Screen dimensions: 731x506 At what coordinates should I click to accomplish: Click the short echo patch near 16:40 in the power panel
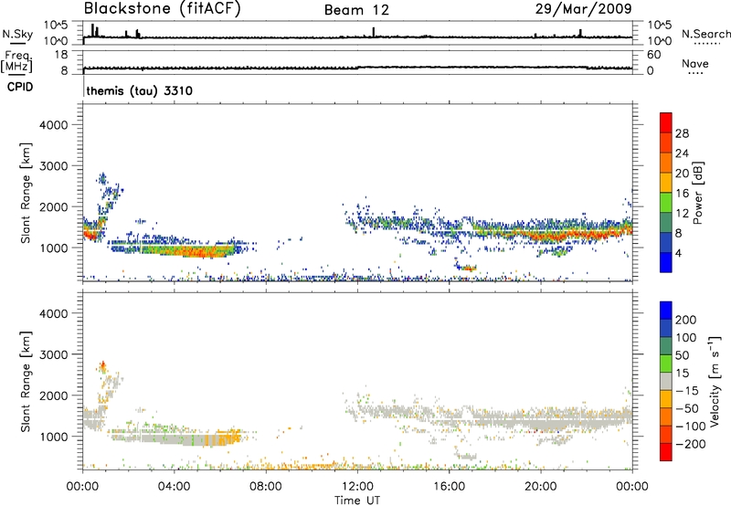click(466, 268)
